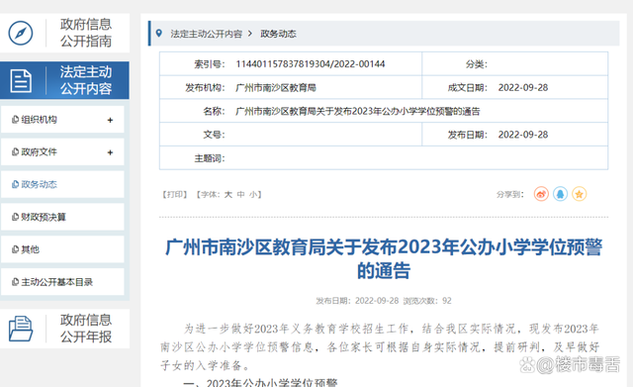Set font size to 中
This screenshot has height=387, width=633.
241,195
